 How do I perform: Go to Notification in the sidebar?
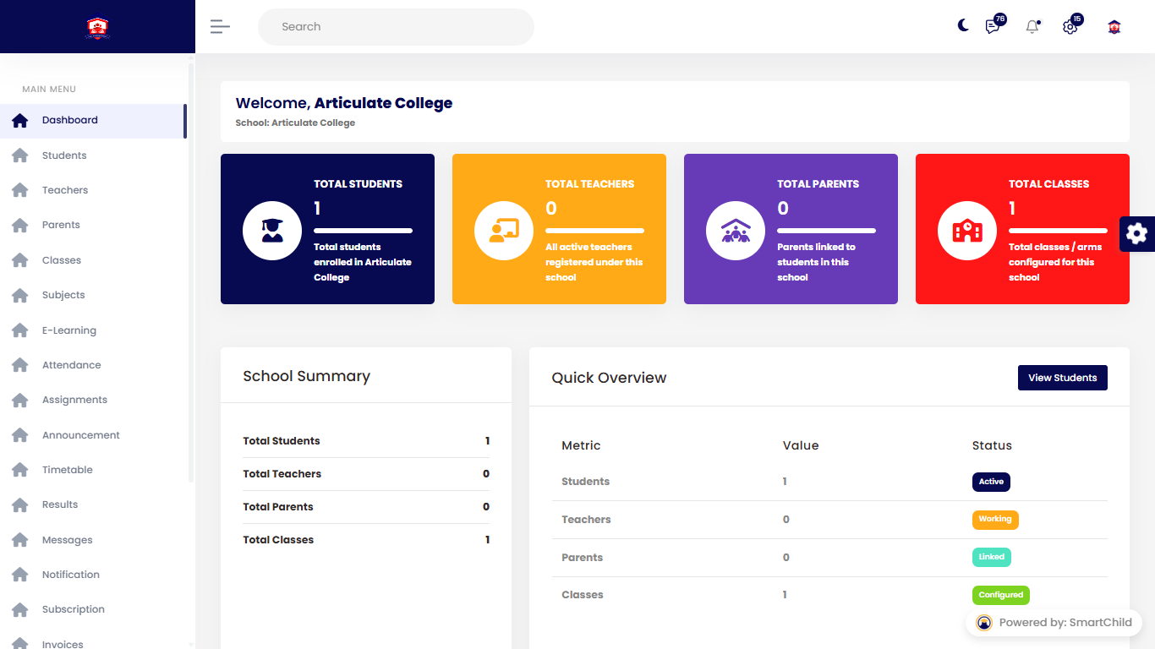click(x=93, y=575)
